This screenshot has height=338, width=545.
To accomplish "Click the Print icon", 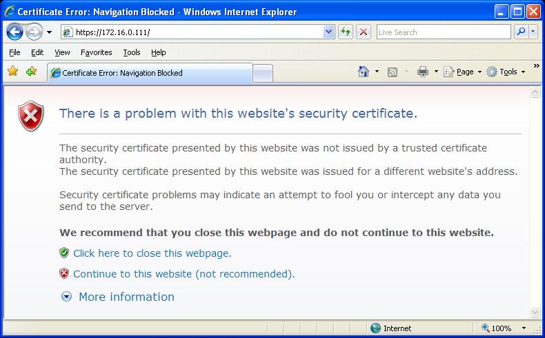I will click(423, 72).
